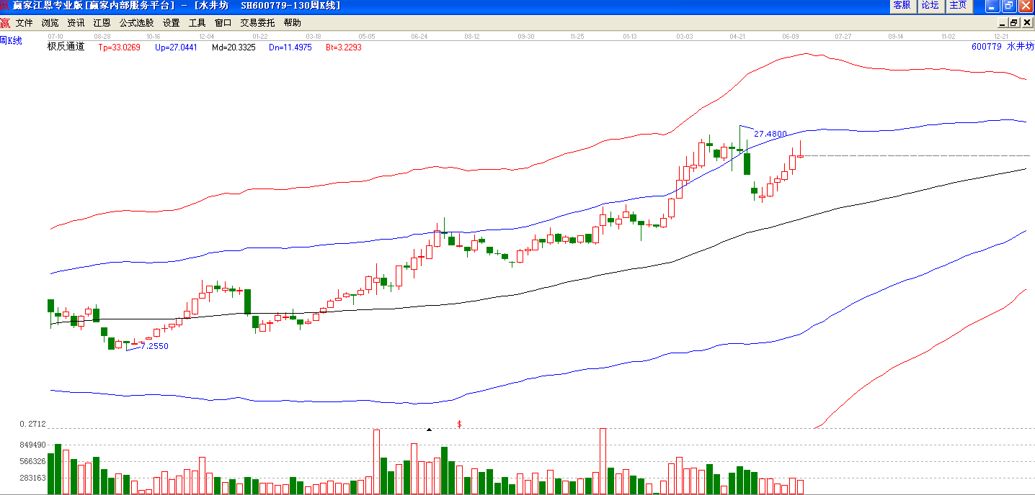This screenshot has height=495, width=1035.
Task: Open the 文件 menu
Action: tap(24, 23)
